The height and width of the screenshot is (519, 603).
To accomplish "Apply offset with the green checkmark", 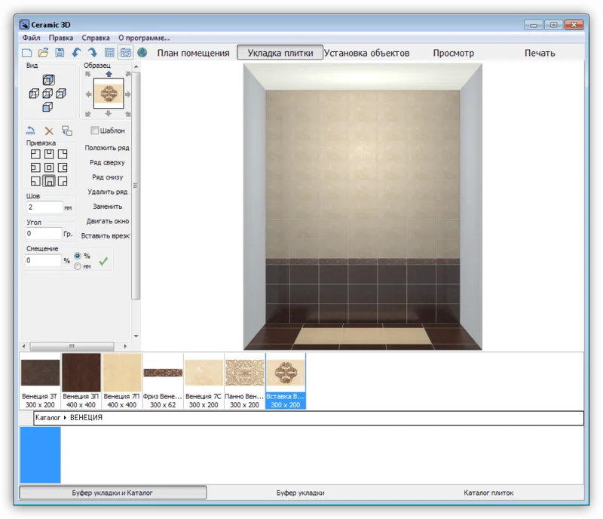I will 103,262.
